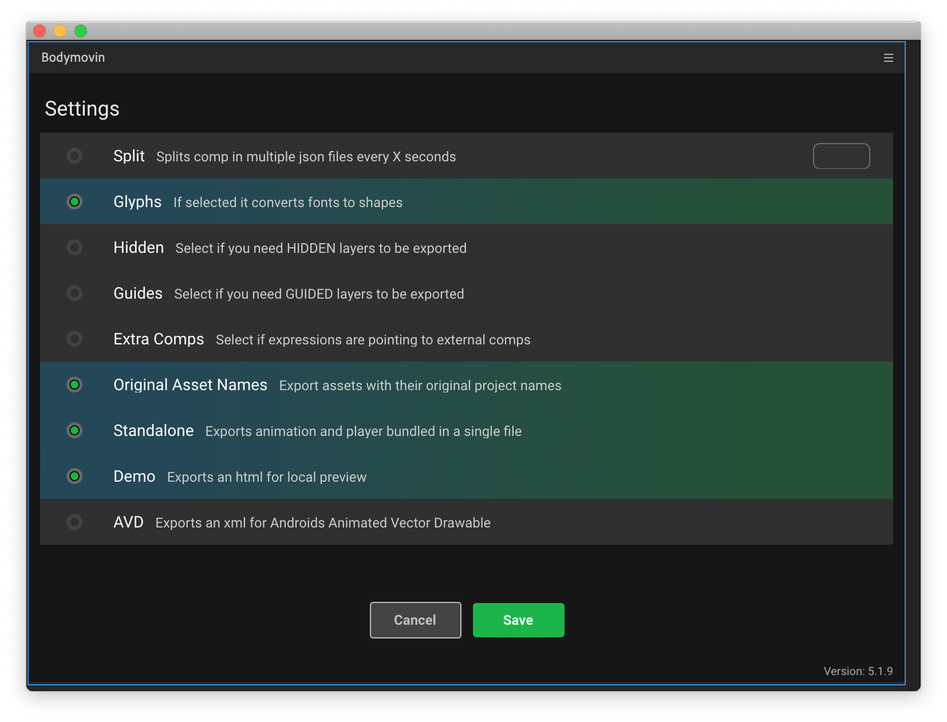Screen dimensions: 947x722
Task: Enable the Extra Comps radio button
Action: click(x=74, y=339)
